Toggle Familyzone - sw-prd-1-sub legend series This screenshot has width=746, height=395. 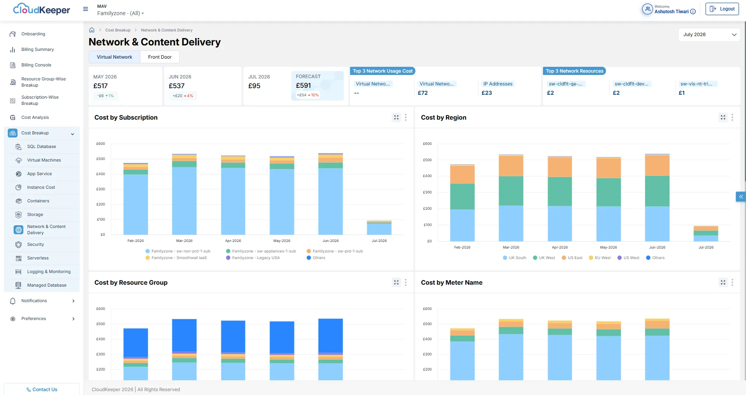pyautogui.click(x=335, y=251)
